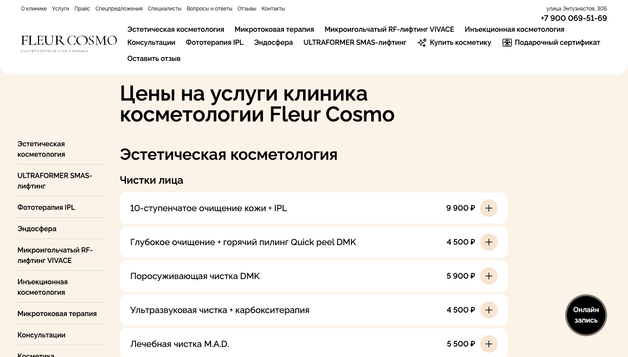Open Вопросы и ответы page
628x357 pixels.
point(209,9)
